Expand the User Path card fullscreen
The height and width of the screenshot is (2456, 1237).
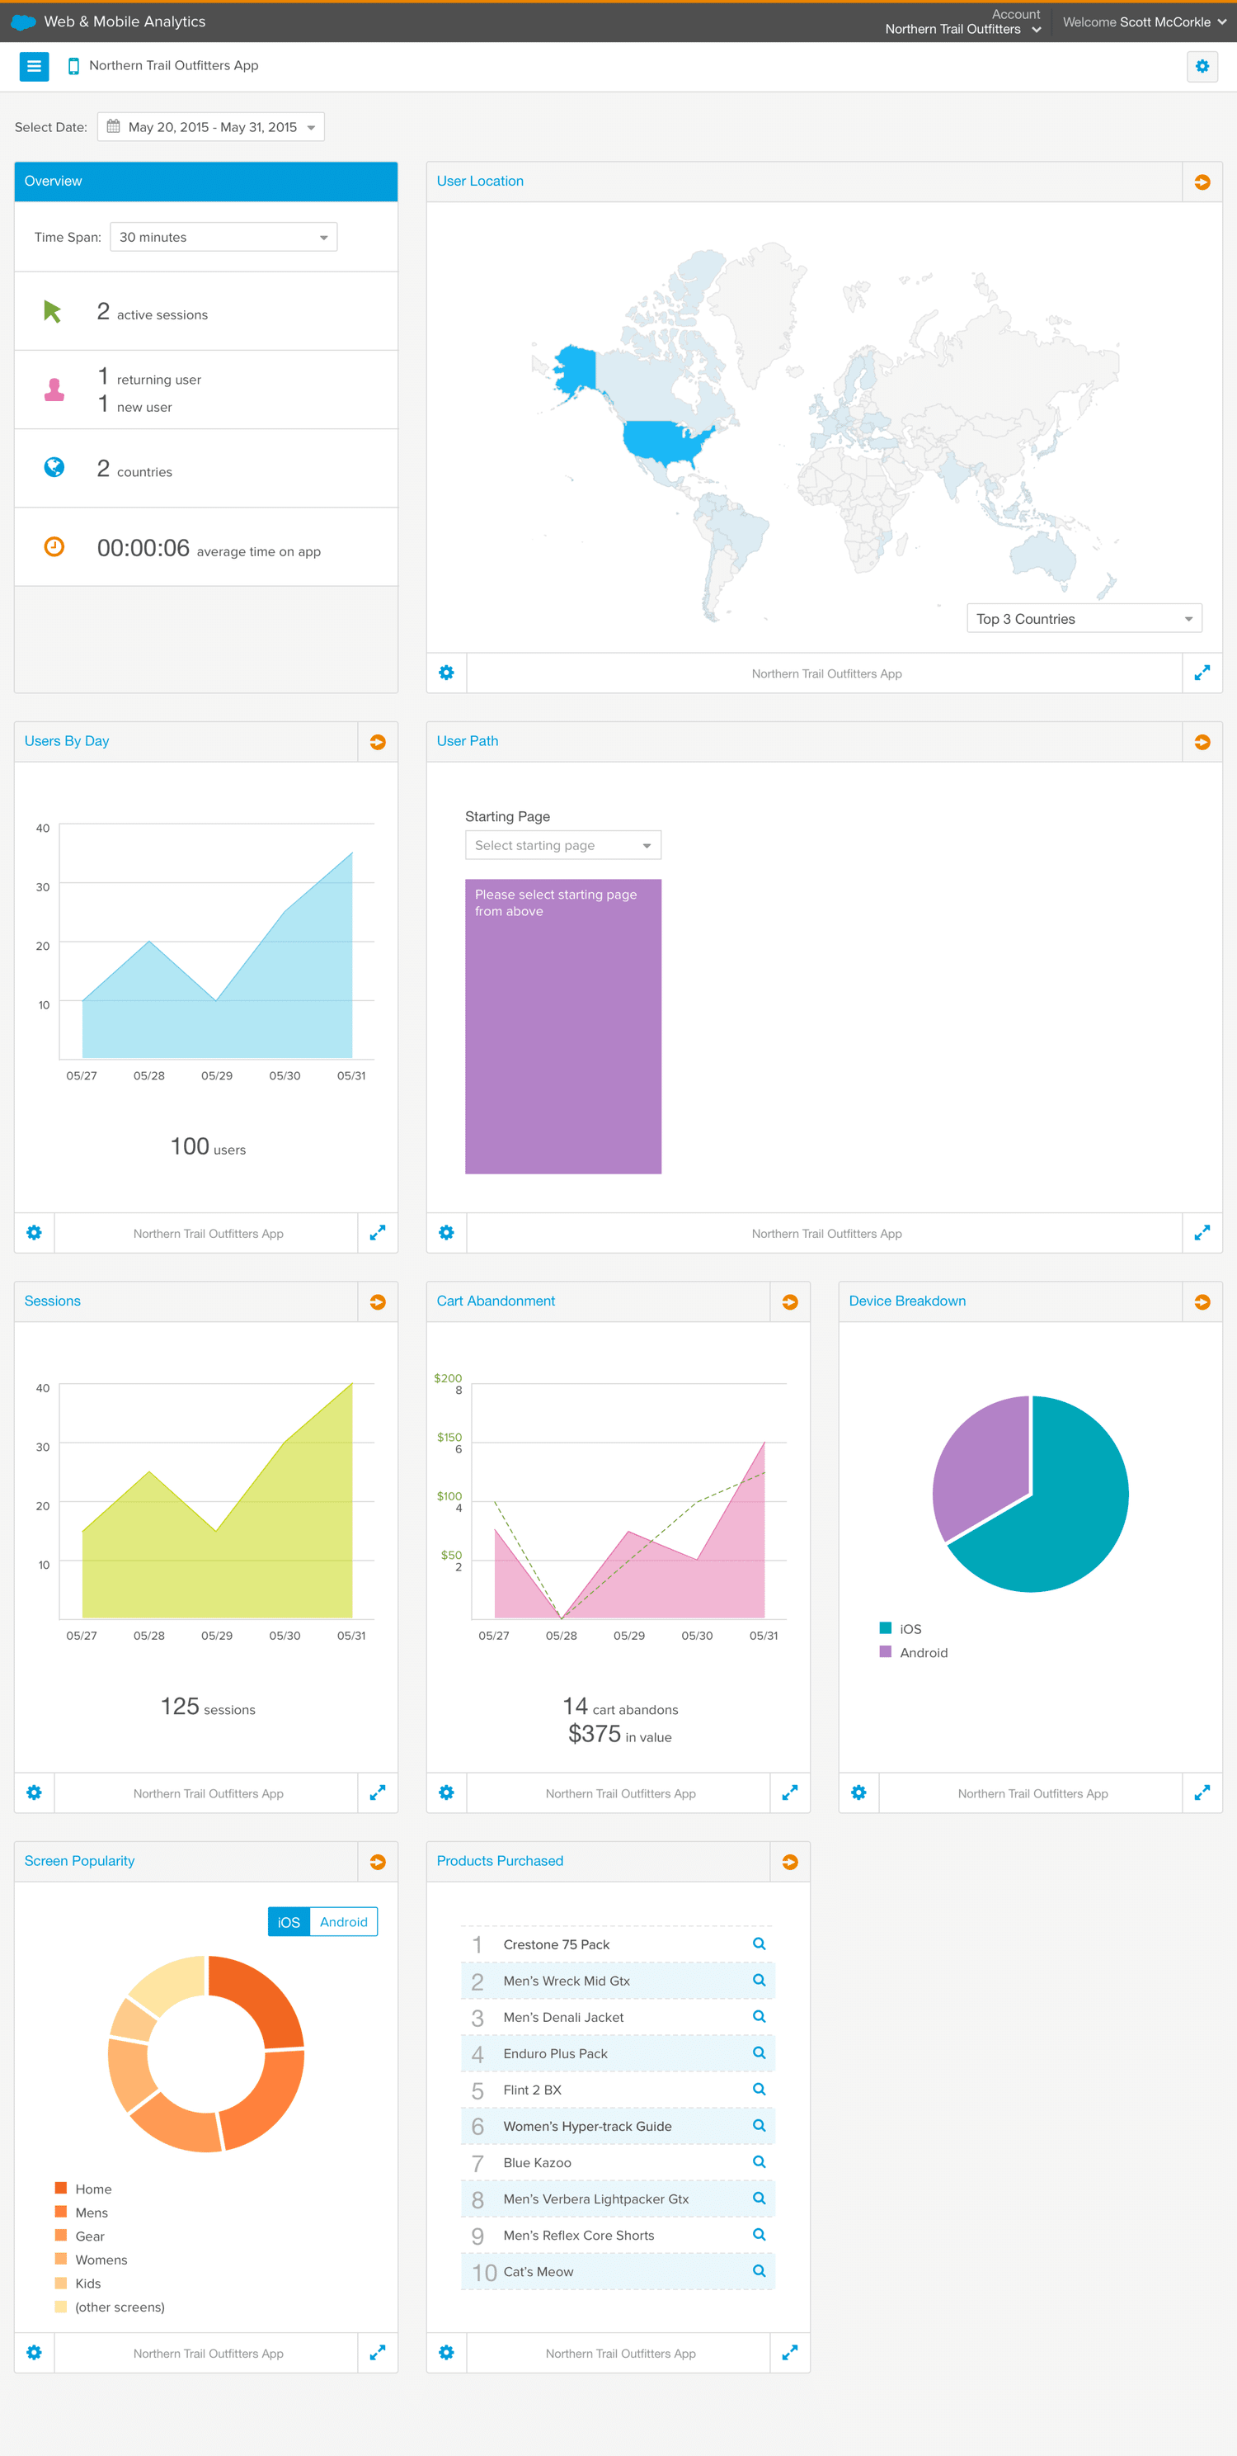1202,1233
